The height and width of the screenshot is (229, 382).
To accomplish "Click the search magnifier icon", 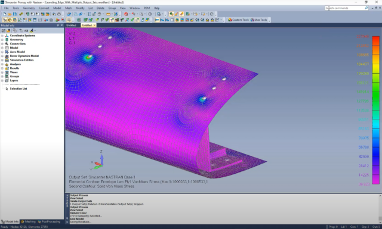I will (x=366, y=8).
